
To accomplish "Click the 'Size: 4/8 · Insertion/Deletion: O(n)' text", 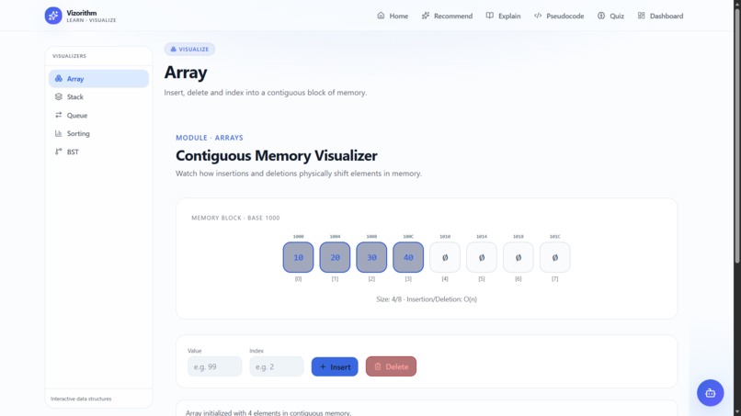I will point(427,298).
